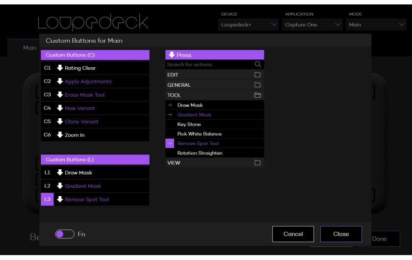The height and width of the screenshot is (260, 412).
Task: Click the Main tab behind the dialog
Action: [x=30, y=48]
